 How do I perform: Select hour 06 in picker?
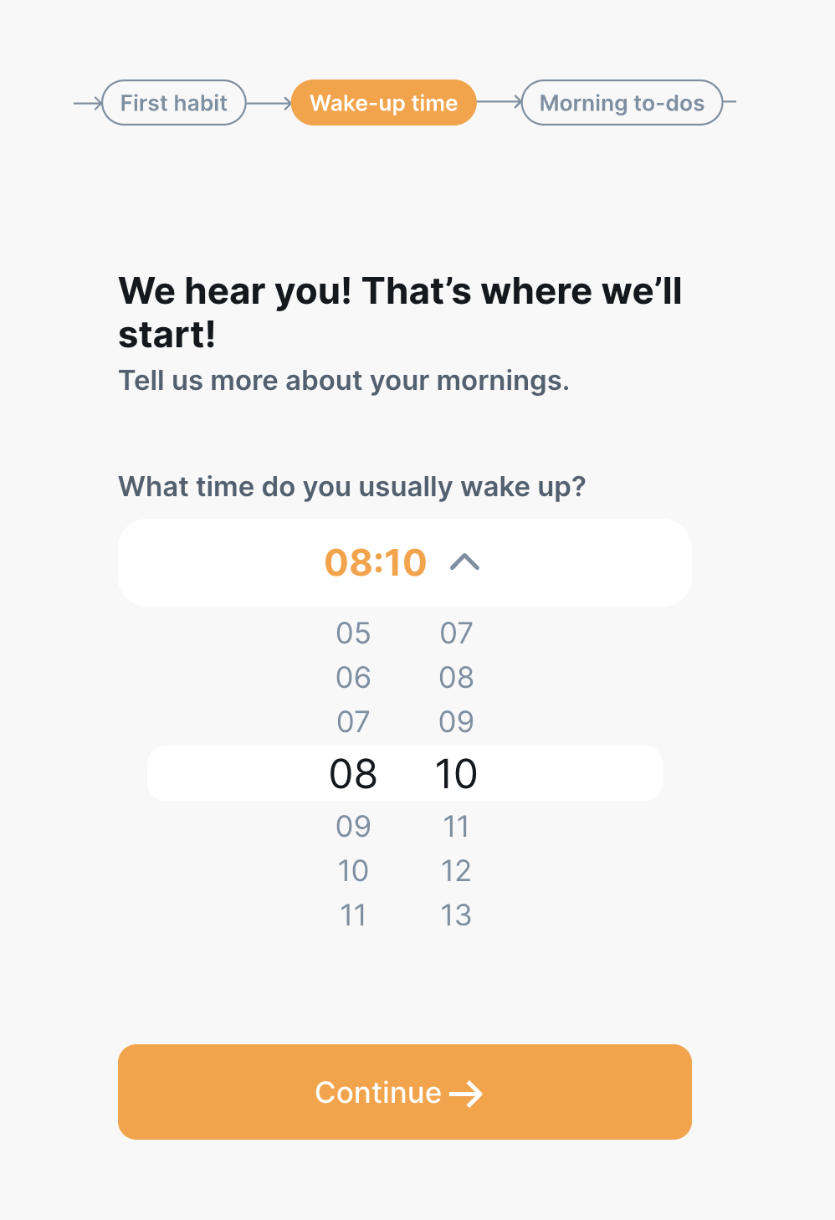(x=353, y=678)
